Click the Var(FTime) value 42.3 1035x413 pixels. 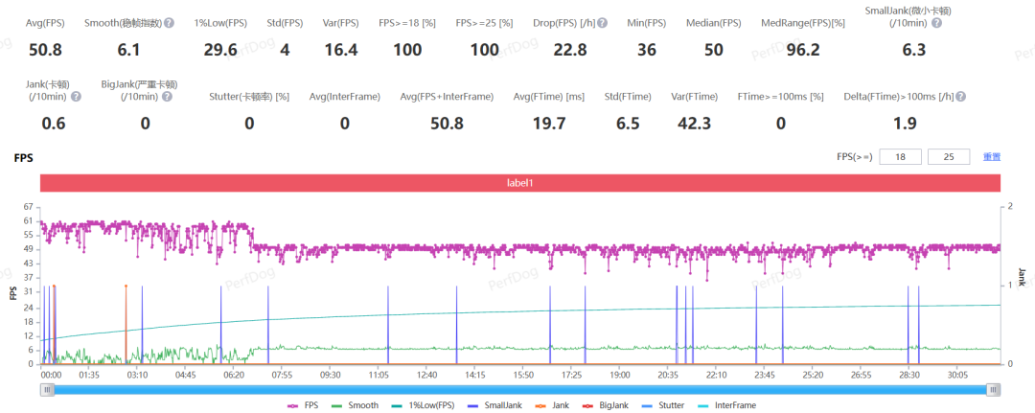[x=695, y=124]
